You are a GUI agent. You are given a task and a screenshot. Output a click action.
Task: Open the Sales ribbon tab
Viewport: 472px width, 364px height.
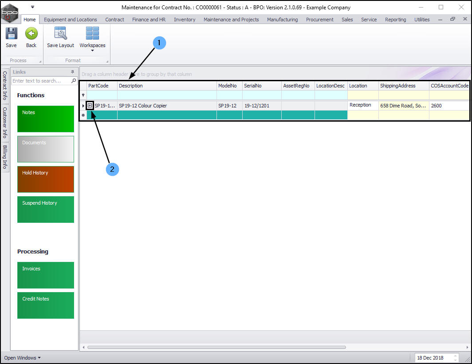pos(347,20)
